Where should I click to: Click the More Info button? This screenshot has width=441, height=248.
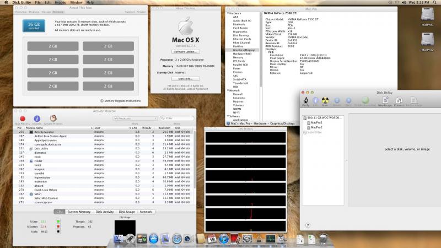pos(185,79)
